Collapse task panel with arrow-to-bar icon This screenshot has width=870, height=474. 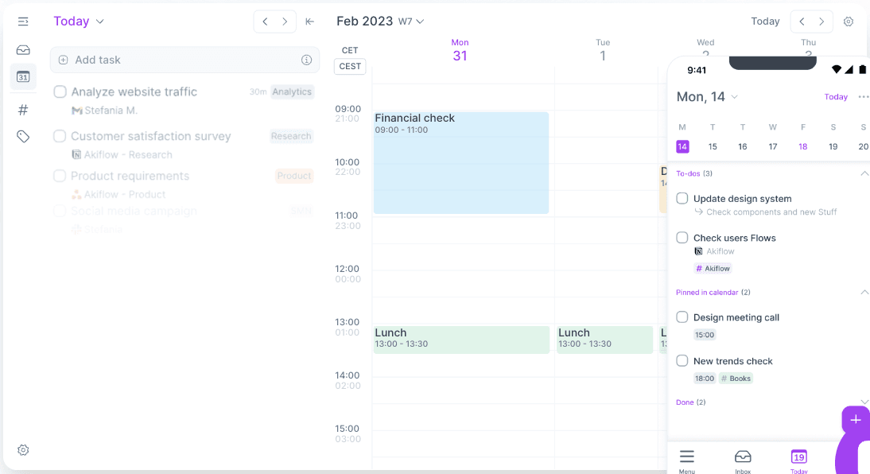[309, 21]
